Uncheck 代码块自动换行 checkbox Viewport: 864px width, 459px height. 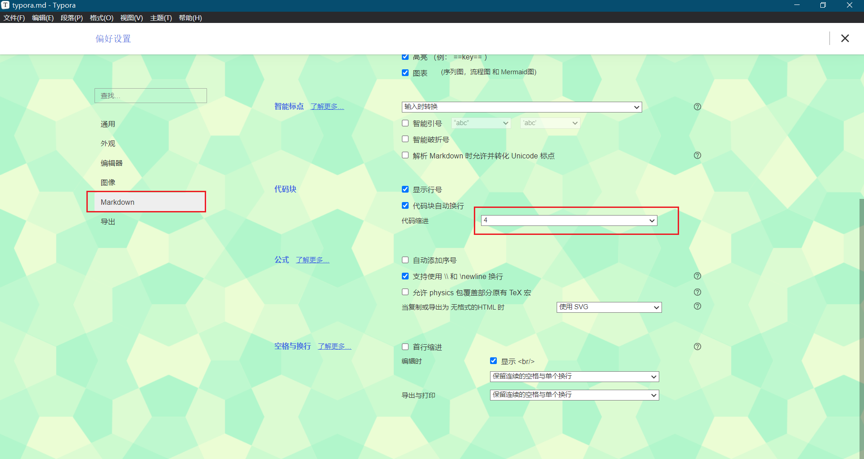click(405, 206)
